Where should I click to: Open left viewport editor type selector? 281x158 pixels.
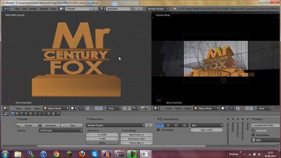(x=6, y=108)
